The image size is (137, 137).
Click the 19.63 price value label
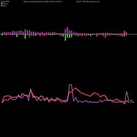pos(132,102)
